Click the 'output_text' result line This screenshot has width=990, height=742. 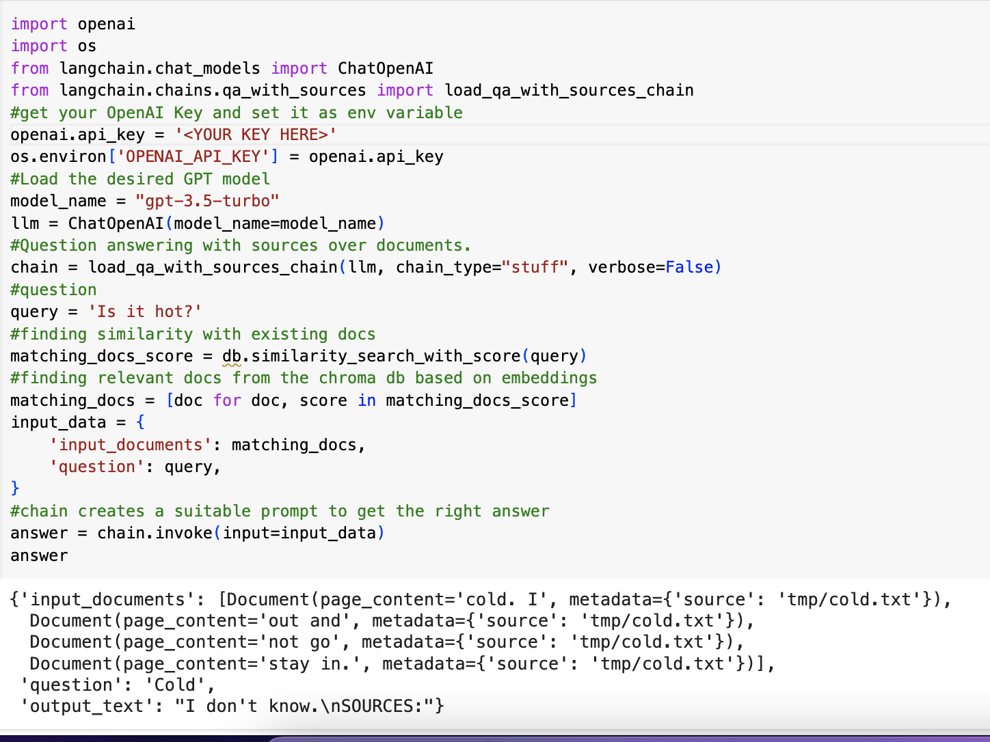[x=232, y=706]
